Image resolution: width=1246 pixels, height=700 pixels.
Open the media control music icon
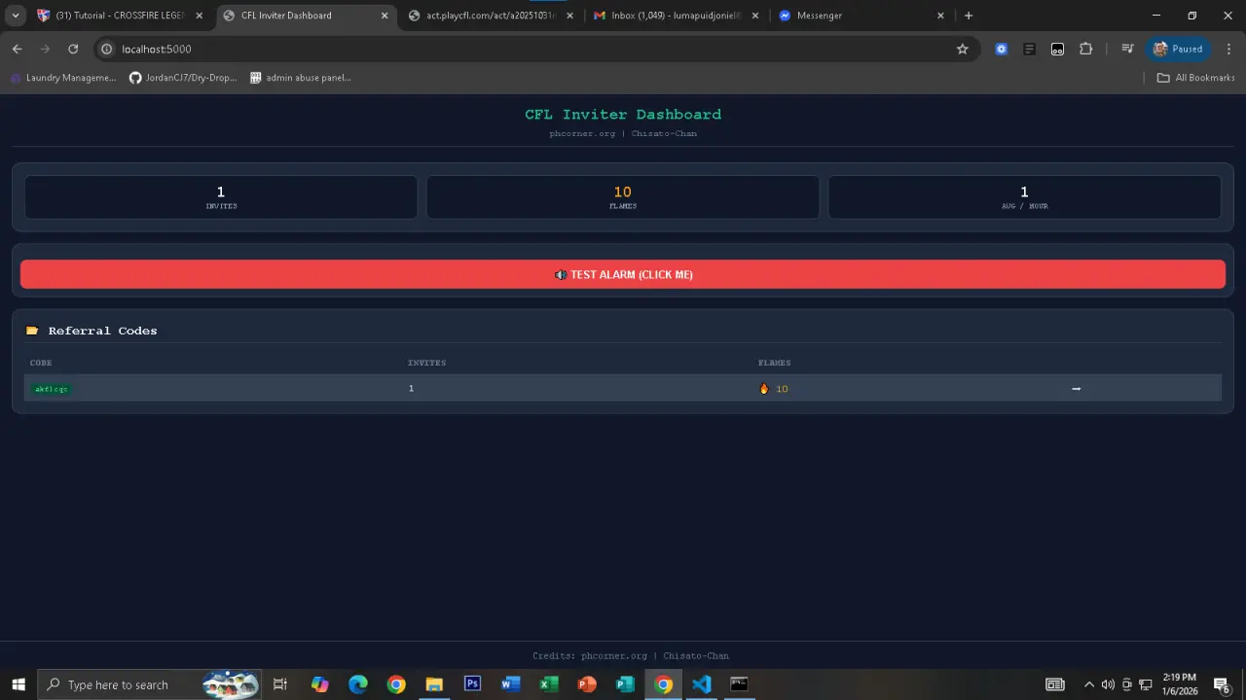click(1127, 49)
